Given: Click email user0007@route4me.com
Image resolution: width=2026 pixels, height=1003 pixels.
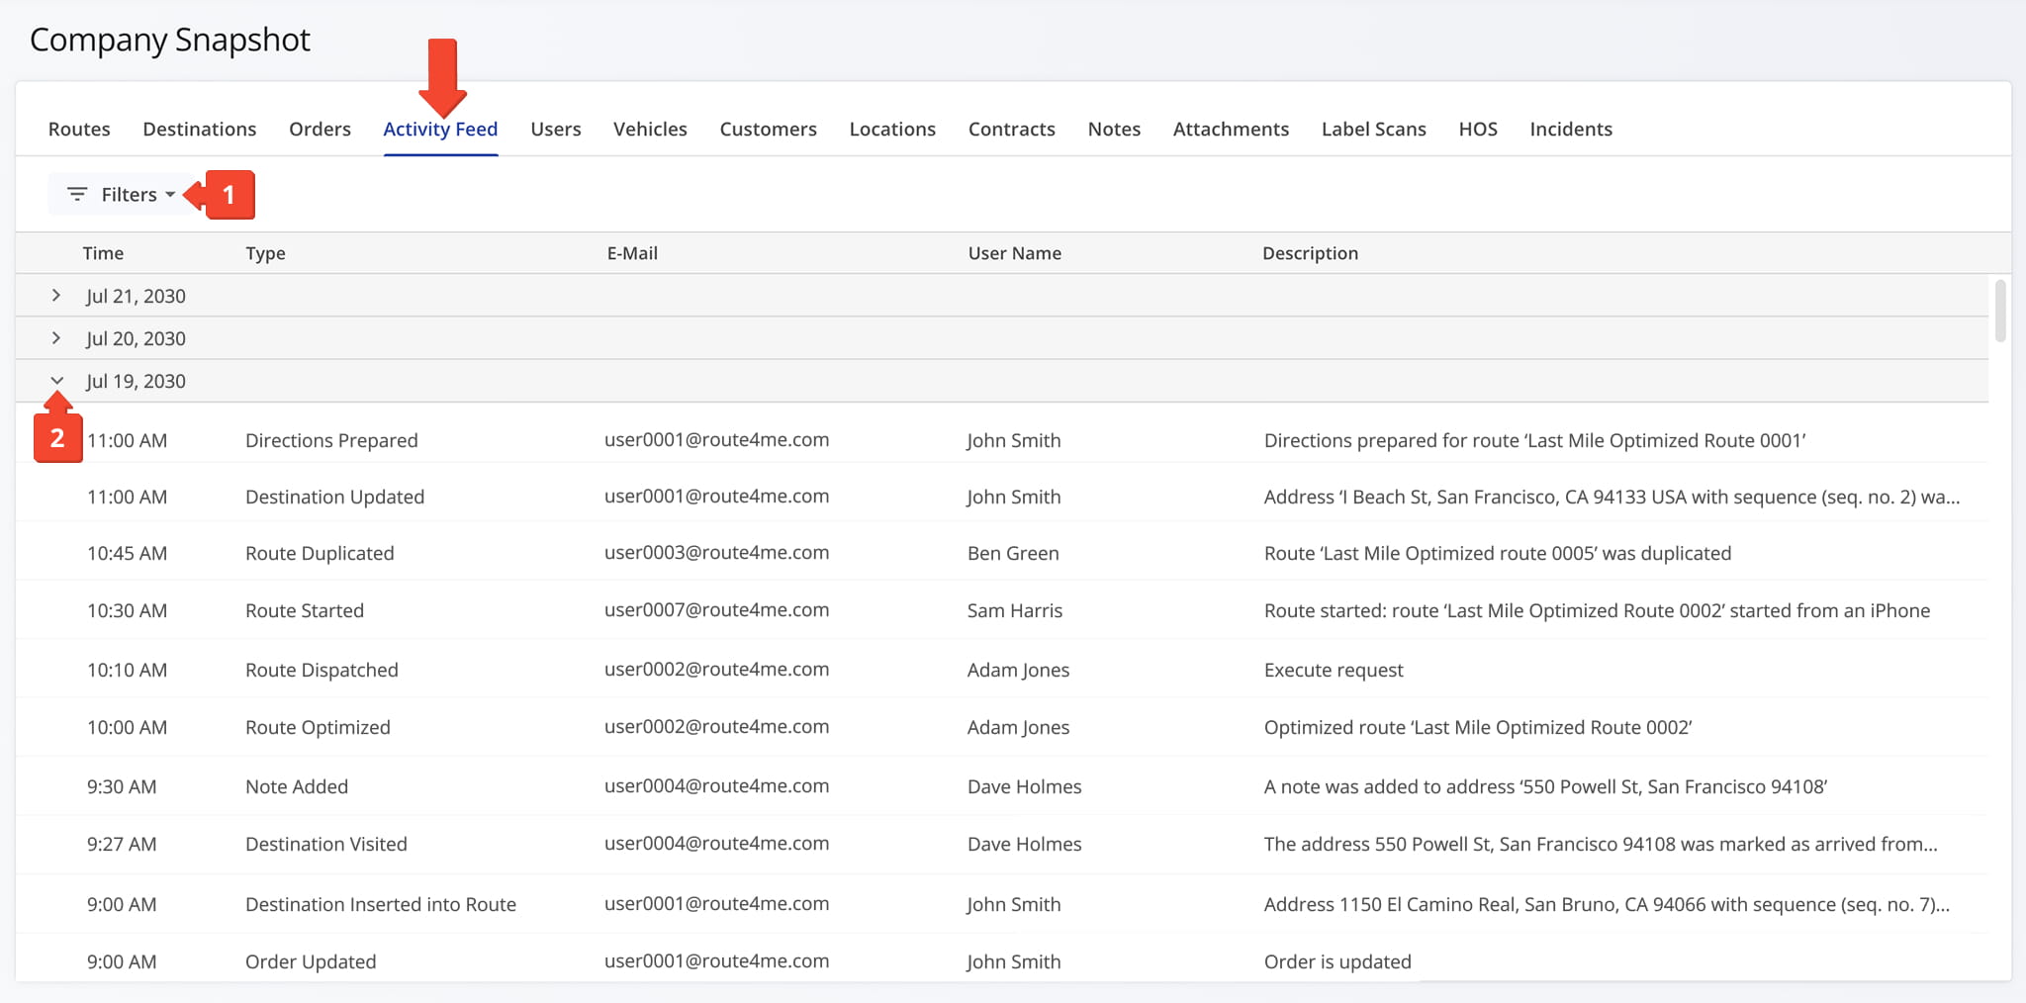Looking at the screenshot, I should pyautogui.click(x=716, y=609).
